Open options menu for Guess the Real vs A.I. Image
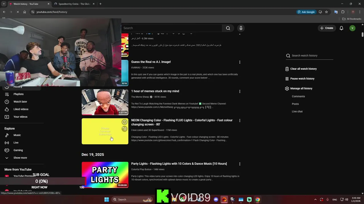This screenshot has height=204, width=364. coord(240,62)
